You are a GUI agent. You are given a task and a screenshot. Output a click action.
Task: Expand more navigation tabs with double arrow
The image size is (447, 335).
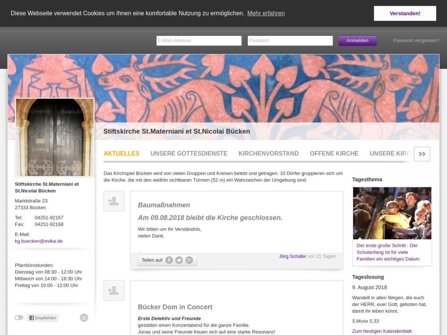point(422,154)
